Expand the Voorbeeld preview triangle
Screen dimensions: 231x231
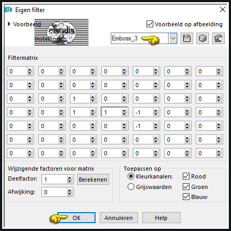tap(9, 24)
